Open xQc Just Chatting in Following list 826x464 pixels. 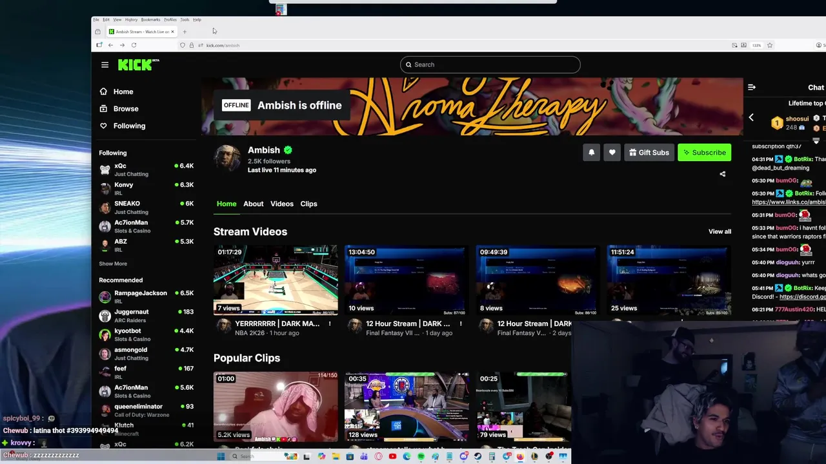(146, 169)
